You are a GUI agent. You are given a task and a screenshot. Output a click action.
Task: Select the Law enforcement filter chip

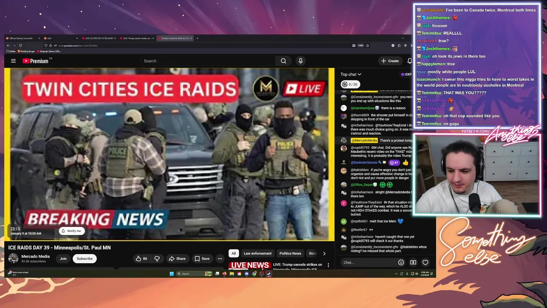coord(258,253)
